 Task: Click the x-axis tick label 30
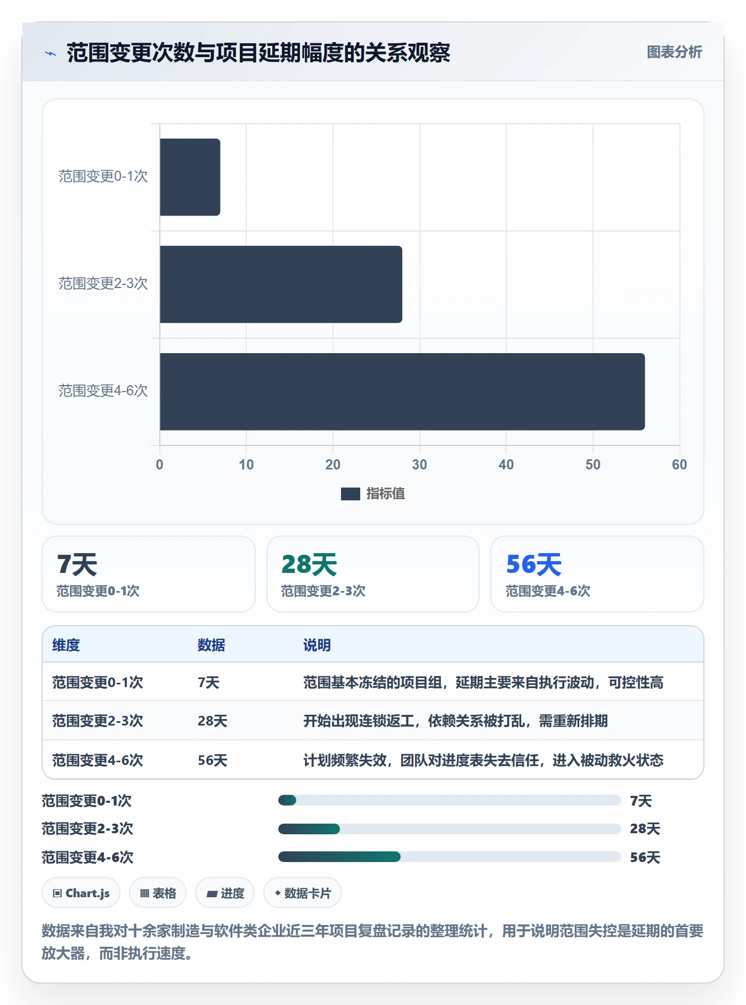point(419,465)
